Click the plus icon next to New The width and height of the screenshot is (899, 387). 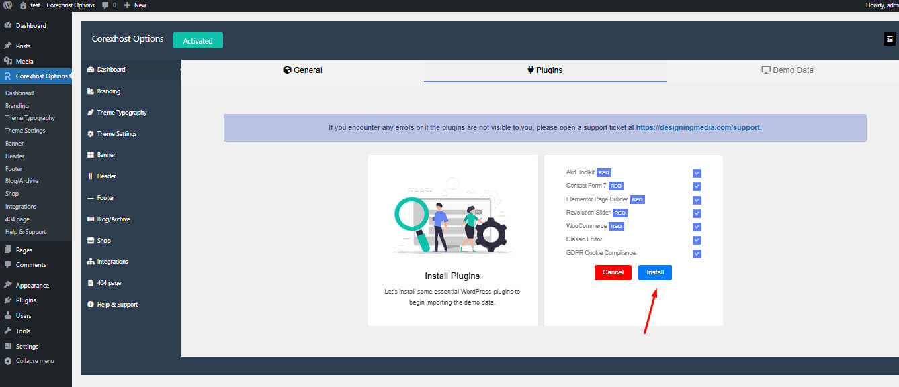pos(128,5)
